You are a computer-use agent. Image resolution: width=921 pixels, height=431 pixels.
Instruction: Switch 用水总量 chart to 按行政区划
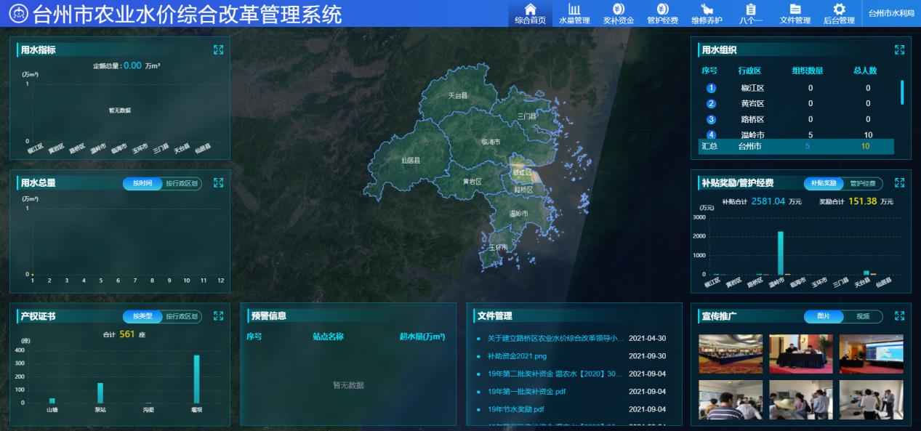[181, 183]
